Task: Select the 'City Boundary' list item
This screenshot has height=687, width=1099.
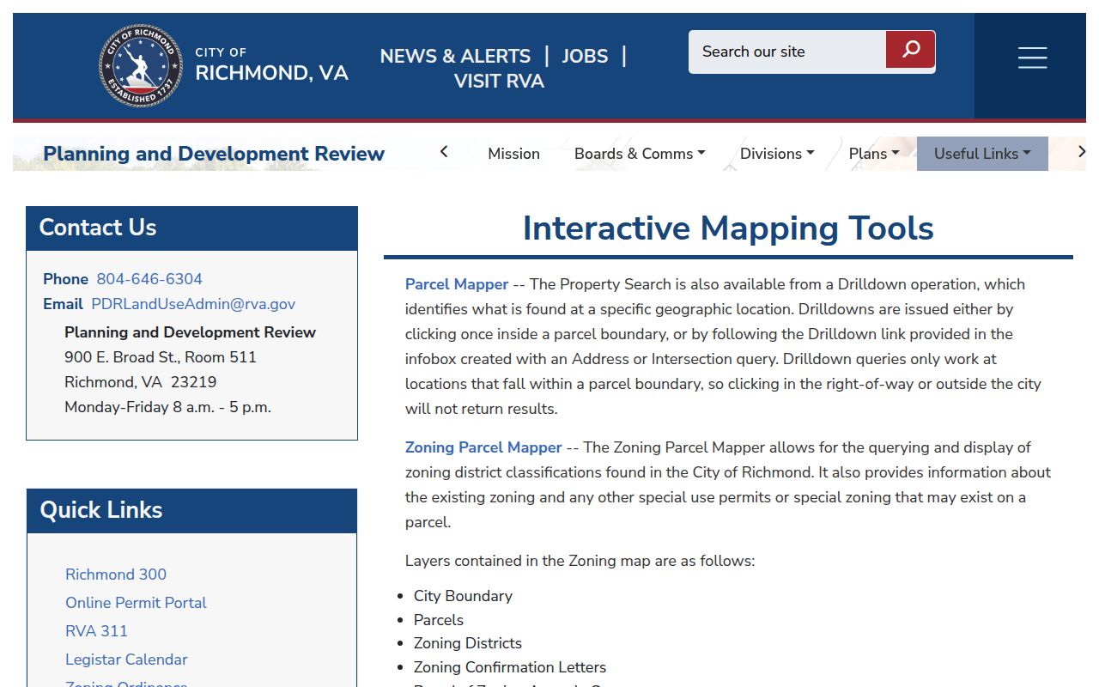Action: point(463,596)
